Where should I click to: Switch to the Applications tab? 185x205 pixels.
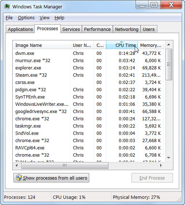(x=20, y=29)
